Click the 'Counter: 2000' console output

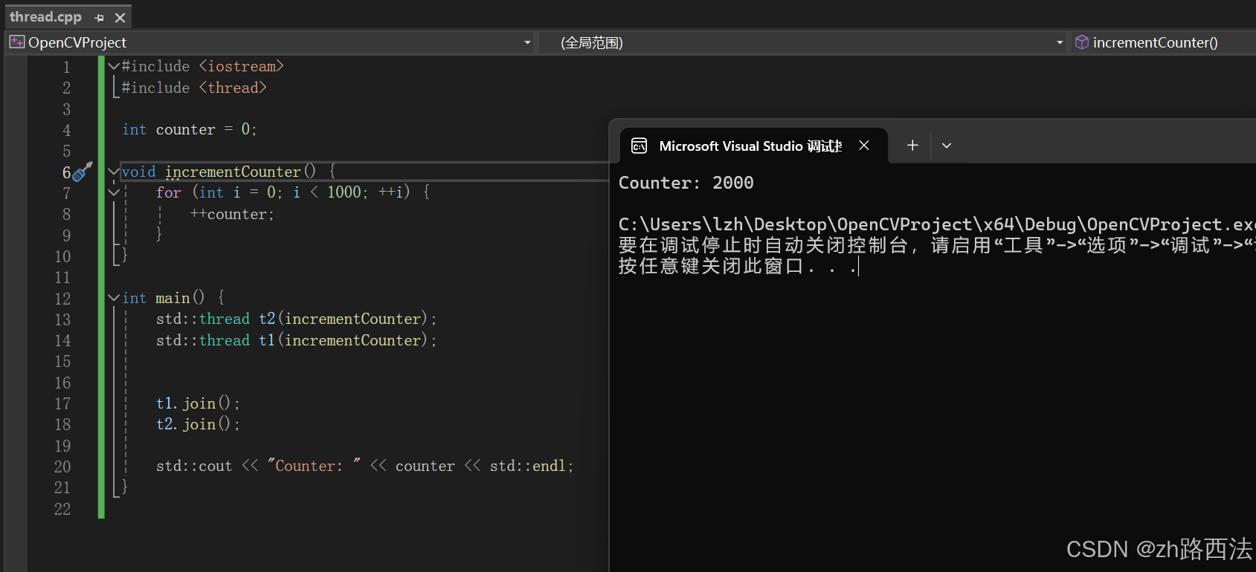tap(686, 183)
